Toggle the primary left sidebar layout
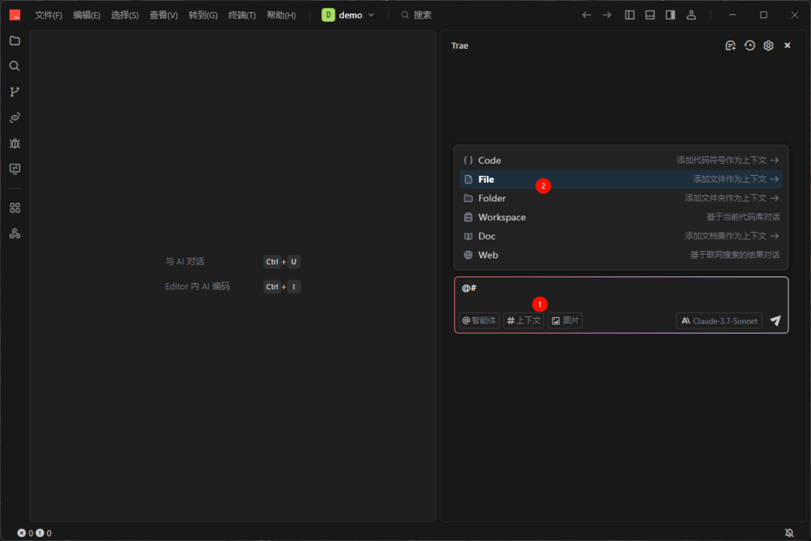Screen dimensions: 811x541 pos(630,15)
